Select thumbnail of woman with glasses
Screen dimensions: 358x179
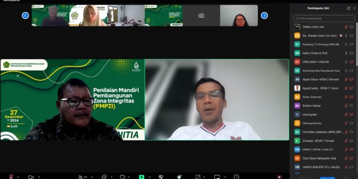(239, 16)
